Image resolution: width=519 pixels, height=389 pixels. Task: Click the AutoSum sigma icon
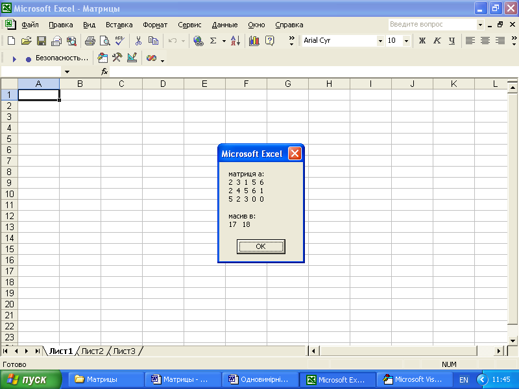tap(213, 41)
